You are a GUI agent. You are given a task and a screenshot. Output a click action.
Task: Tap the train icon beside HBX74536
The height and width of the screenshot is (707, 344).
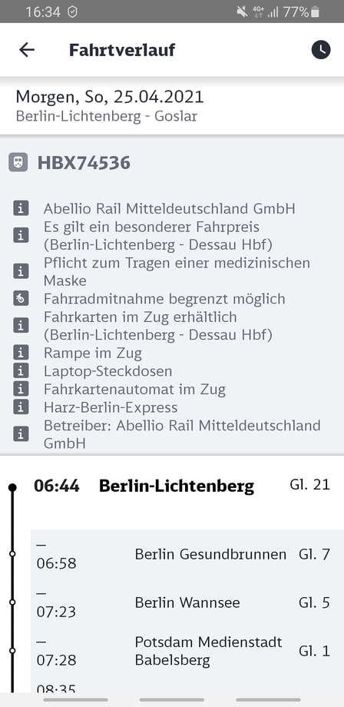click(x=18, y=162)
